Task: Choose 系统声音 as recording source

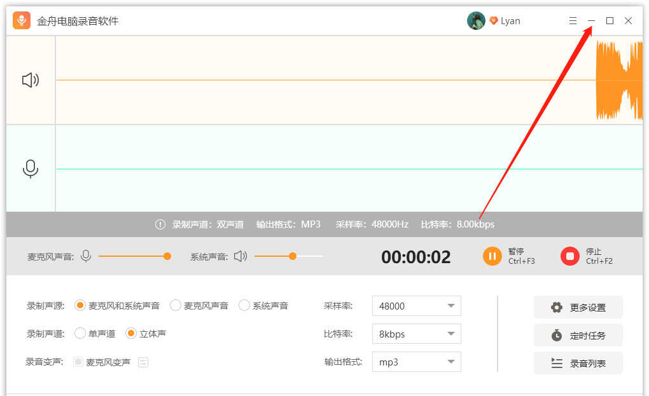Action: (244, 306)
